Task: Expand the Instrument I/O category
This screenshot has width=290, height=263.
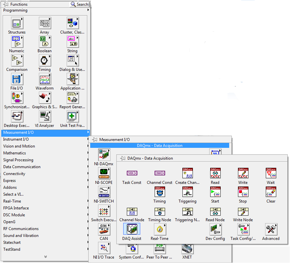Action: pyautogui.click(x=45, y=139)
